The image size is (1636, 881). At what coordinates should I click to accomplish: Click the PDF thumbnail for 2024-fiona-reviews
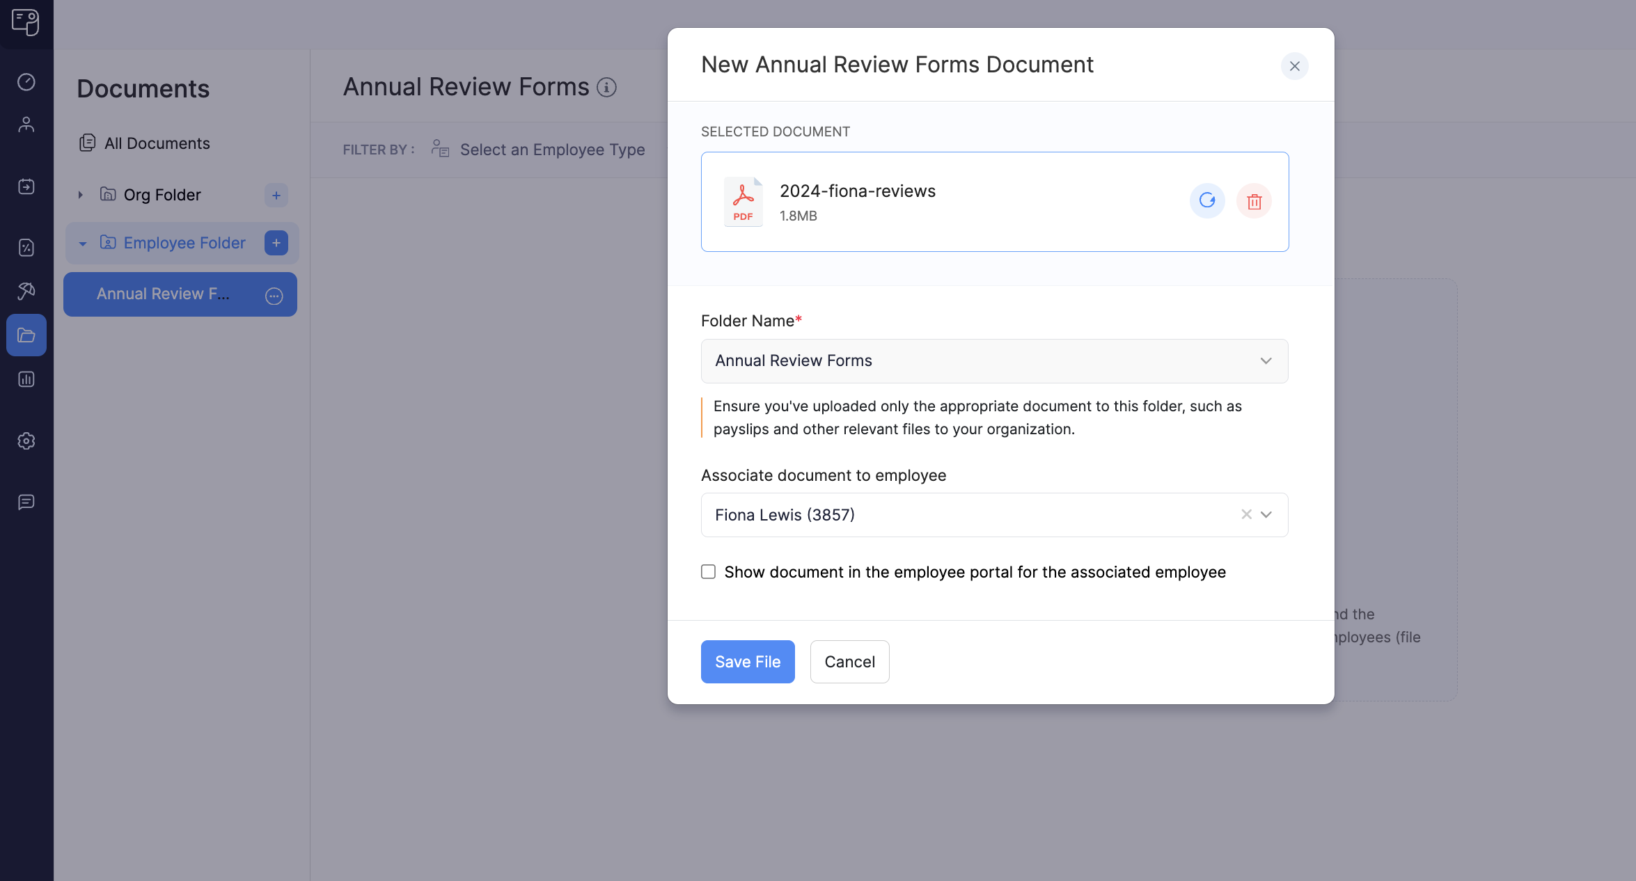point(742,200)
